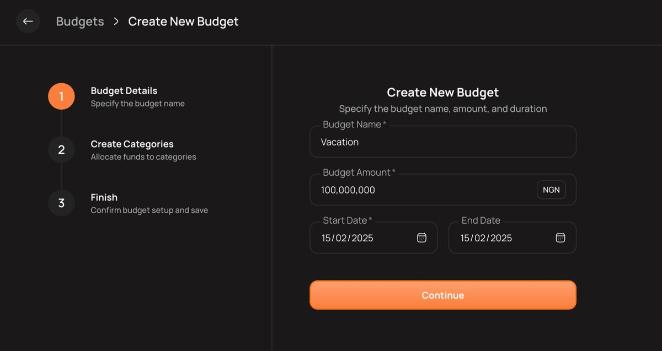The height and width of the screenshot is (351, 662).
Task: Click the Budget Name input field
Action: [x=443, y=142]
